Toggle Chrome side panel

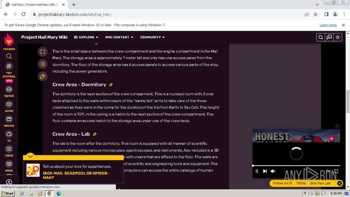pyautogui.click(x=326, y=15)
